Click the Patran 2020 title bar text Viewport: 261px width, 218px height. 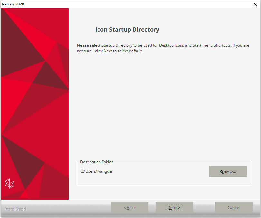pos(13,4)
